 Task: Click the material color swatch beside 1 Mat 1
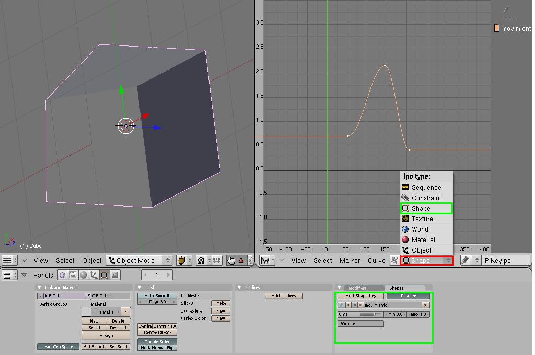[86, 312]
